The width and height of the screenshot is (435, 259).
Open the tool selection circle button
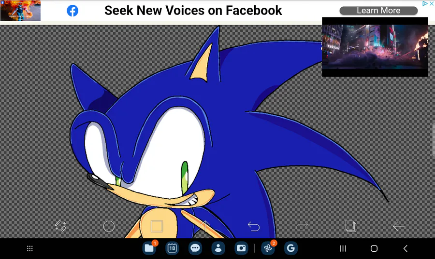point(109,226)
